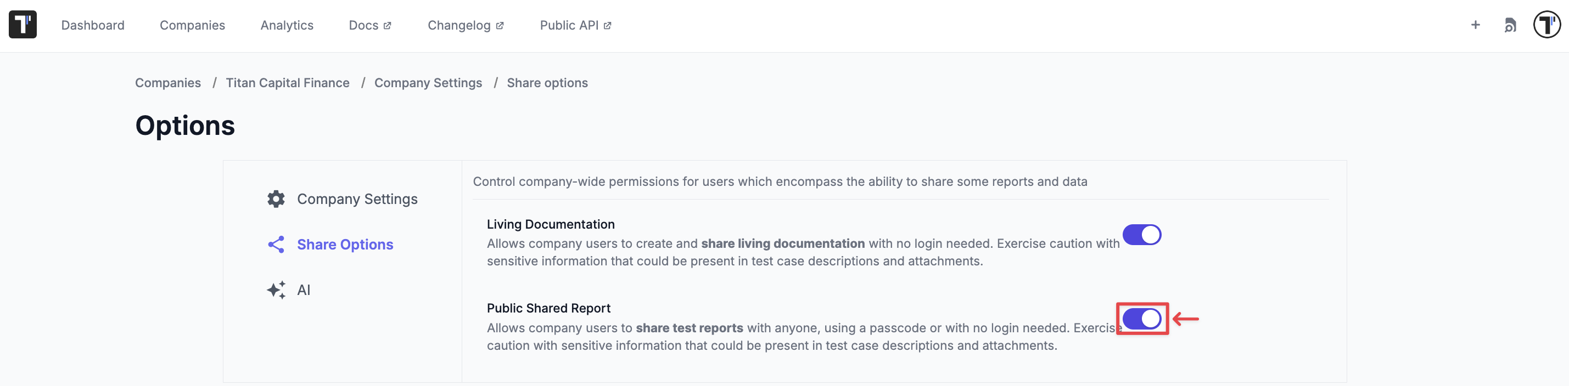Switch to the Dashboard tab
This screenshot has height=386, width=1569.
click(x=93, y=25)
